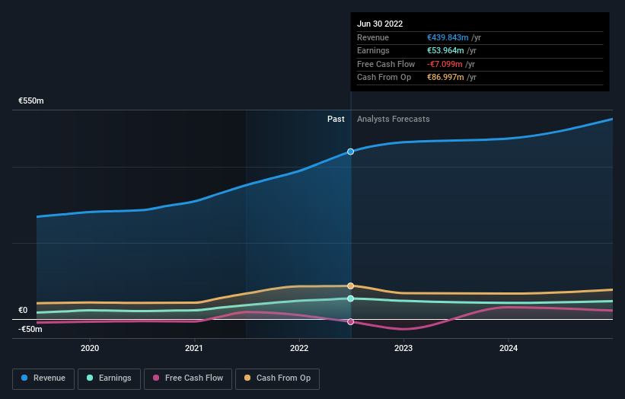625x399 pixels.
Task: Click the 2022 x-axis label
Action: point(299,348)
